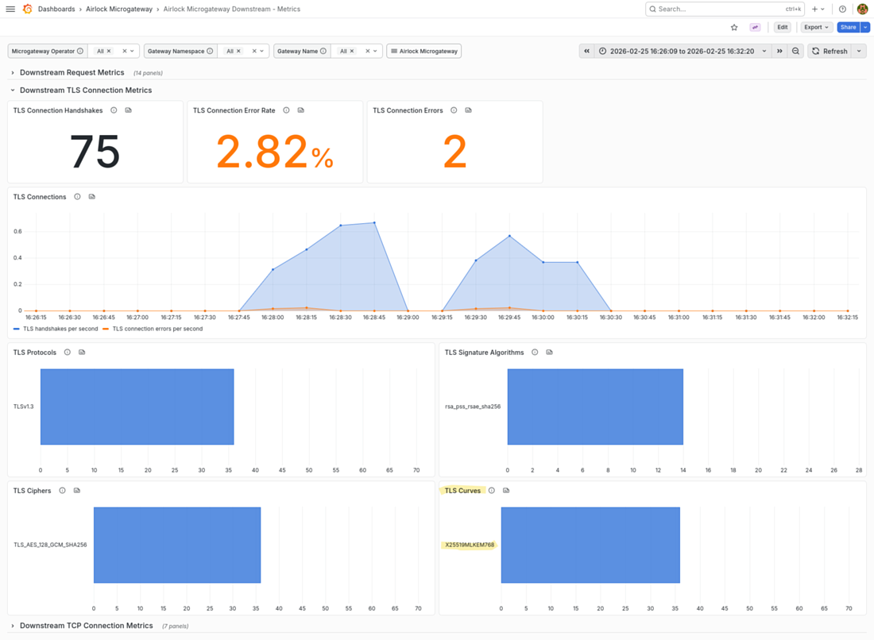Open the Microgateway Operator dropdown
This screenshot has height=640, width=874.
point(132,51)
